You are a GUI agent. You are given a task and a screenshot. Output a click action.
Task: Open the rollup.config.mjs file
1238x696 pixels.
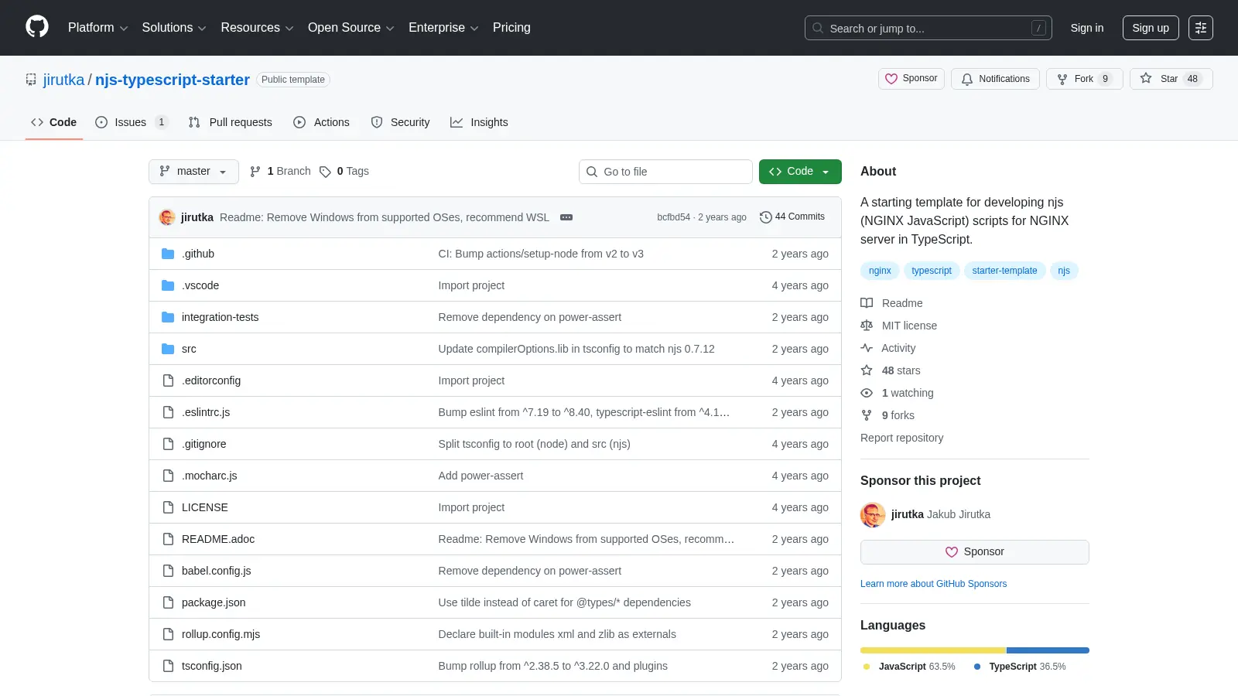click(x=221, y=634)
